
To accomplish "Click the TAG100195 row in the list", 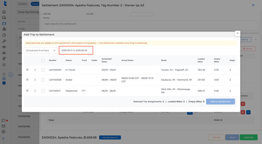I will [24, 126].
